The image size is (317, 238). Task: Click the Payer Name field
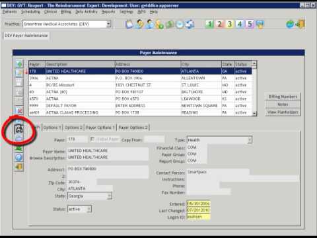pos(108,151)
